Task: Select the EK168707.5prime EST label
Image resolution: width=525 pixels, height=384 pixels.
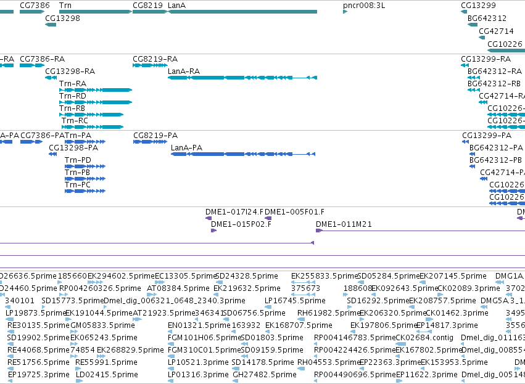Action: 299,325
